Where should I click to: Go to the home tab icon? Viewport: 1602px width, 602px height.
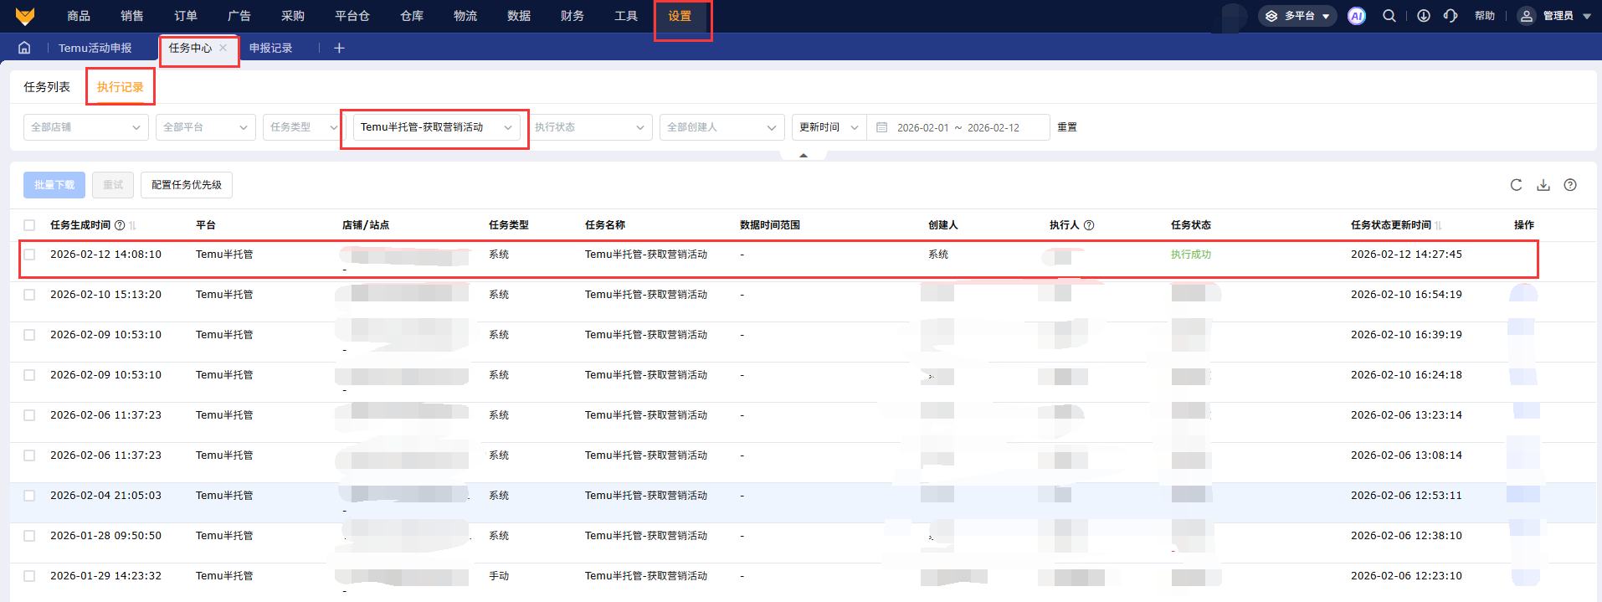(x=24, y=48)
